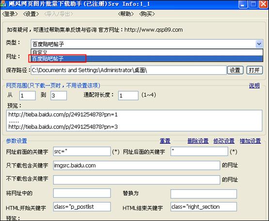
Task: Focus the 保存路径 path input field
Action: (x=128, y=70)
